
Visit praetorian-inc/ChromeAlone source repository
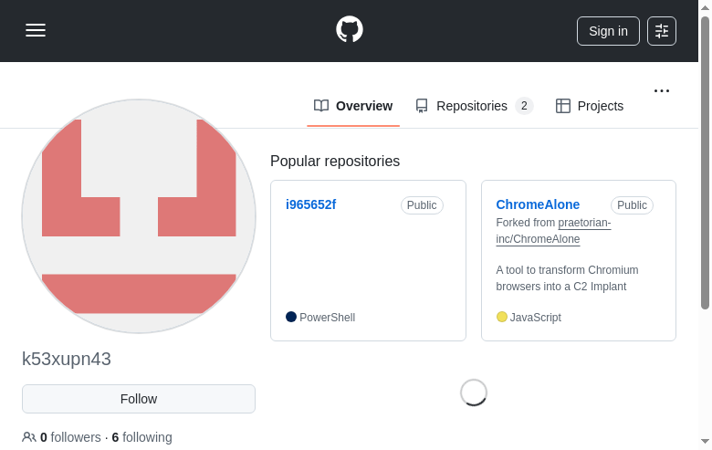coord(553,231)
